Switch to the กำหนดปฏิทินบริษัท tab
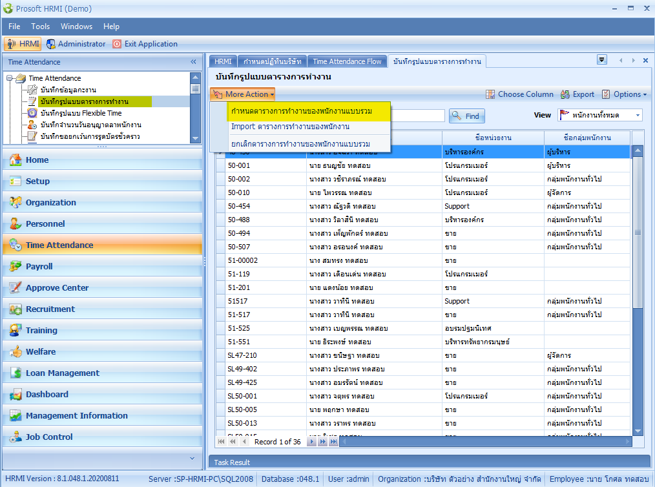Screen dimensions: 655x487 click(x=273, y=61)
